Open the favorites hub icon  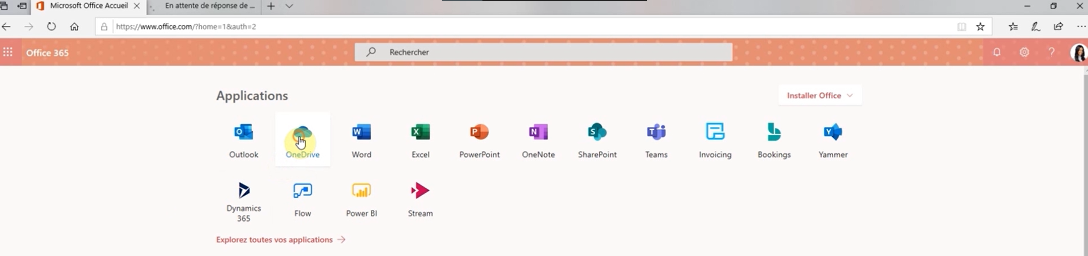pos(1013,26)
